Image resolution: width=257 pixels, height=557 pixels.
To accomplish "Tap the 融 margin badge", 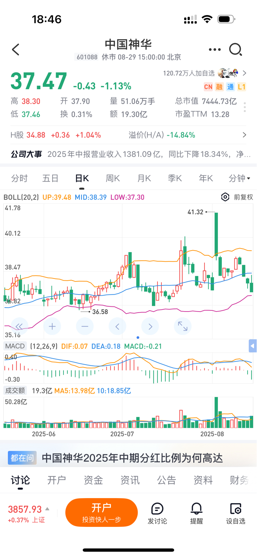I will pos(219,87).
